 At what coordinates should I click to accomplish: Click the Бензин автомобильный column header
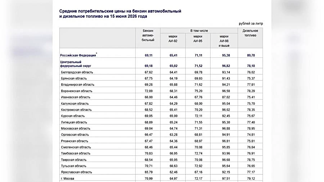(148, 35)
